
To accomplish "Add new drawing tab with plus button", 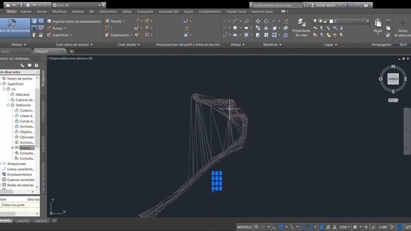I will click(71, 51).
